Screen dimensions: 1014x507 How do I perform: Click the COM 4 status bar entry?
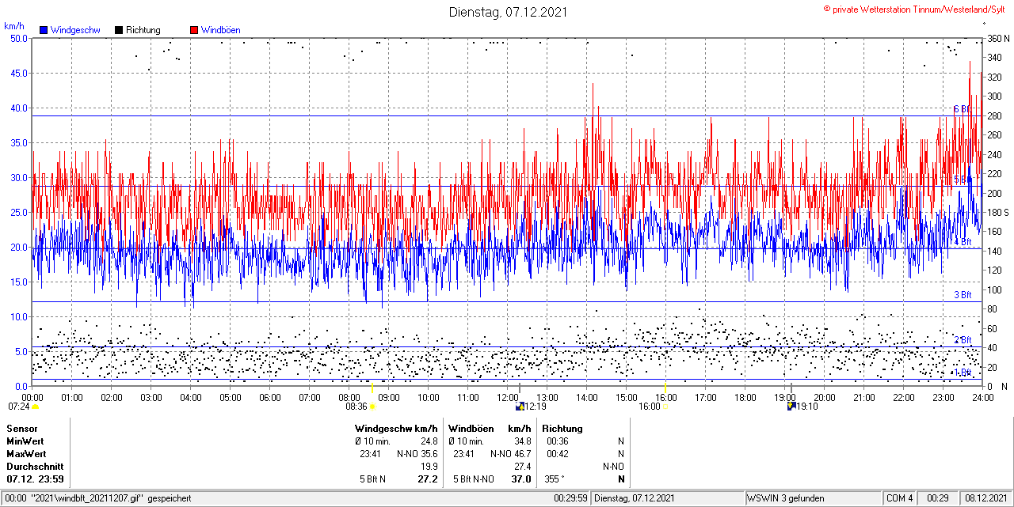click(x=900, y=498)
